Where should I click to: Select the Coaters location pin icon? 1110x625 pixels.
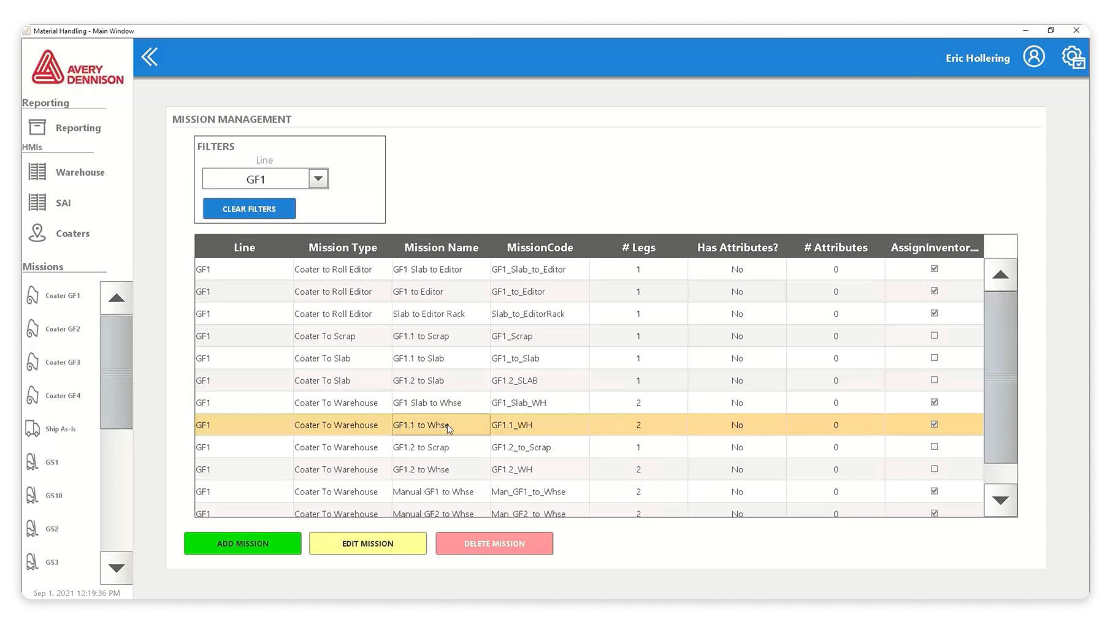37,233
